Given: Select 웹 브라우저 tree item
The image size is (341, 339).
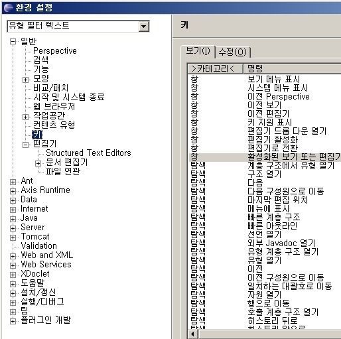Looking at the screenshot, I should point(54,106).
